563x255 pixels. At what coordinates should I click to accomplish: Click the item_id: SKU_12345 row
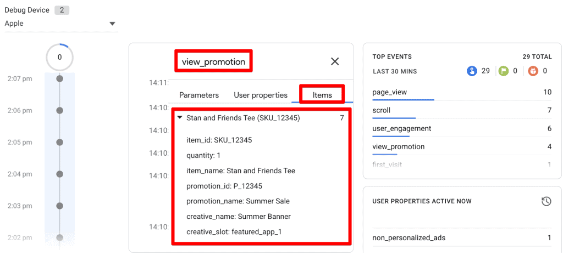(x=219, y=140)
